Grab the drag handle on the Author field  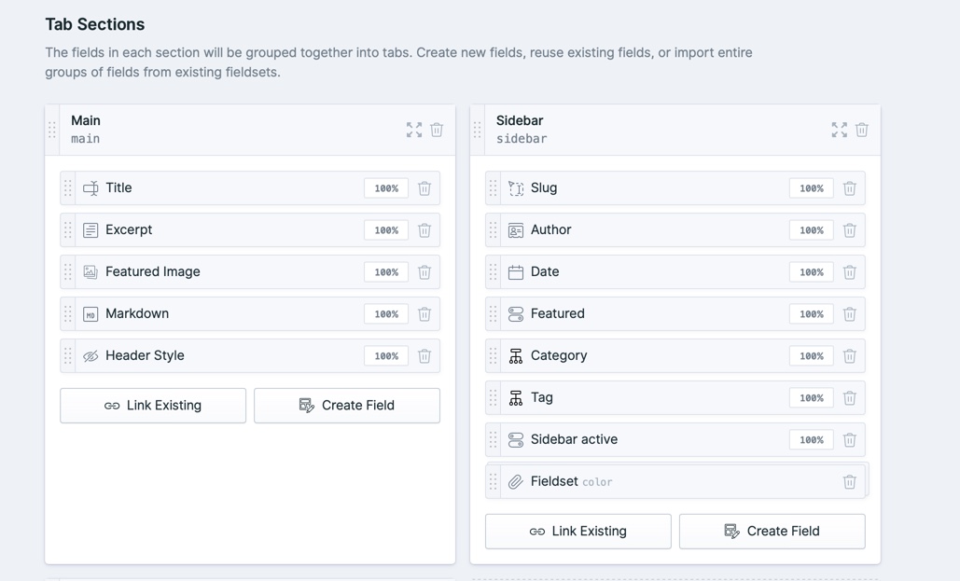pyautogui.click(x=493, y=230)
